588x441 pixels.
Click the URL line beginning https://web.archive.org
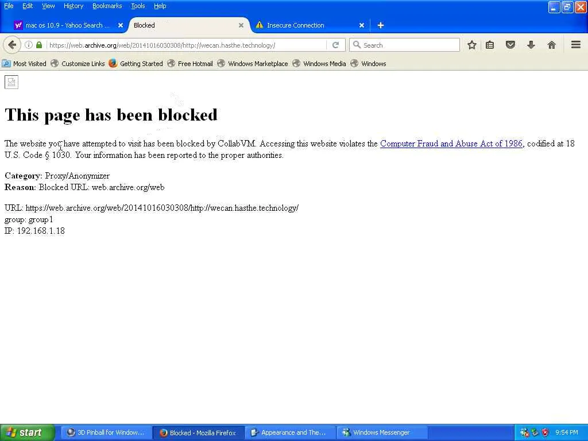pyautogui.click(x=152, y=208)
